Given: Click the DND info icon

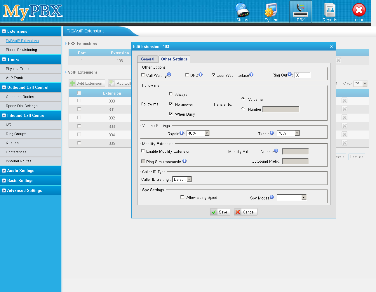Looking at the screenshot, I should click(201, 74).
